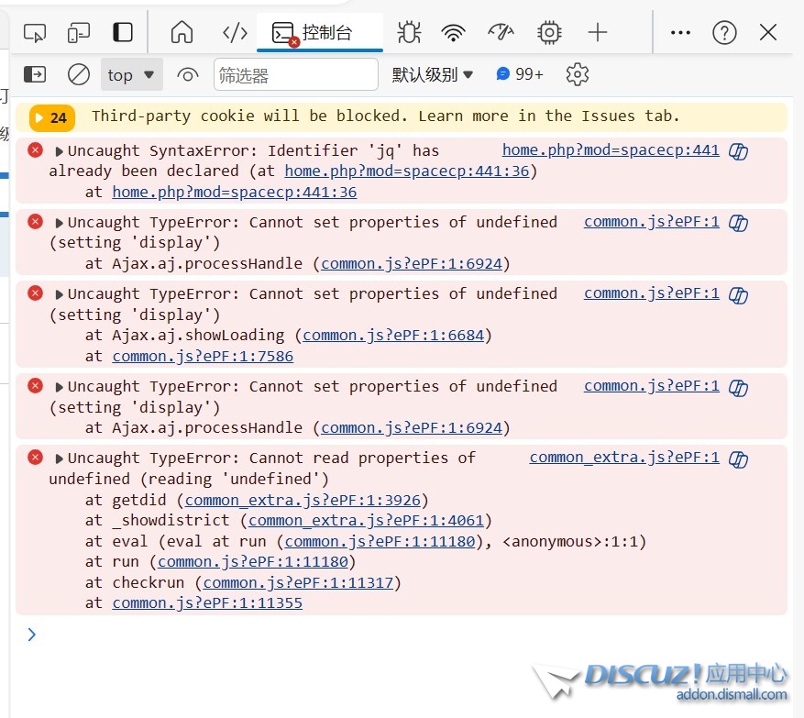Toggle the DevTools activity bar dock icon

pos(123,33)
